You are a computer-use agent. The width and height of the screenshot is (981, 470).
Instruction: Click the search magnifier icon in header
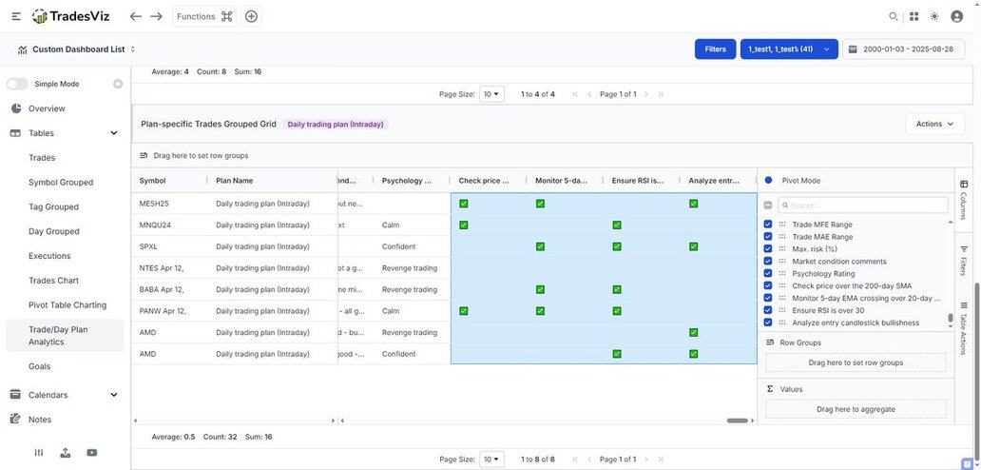[893, 16]
